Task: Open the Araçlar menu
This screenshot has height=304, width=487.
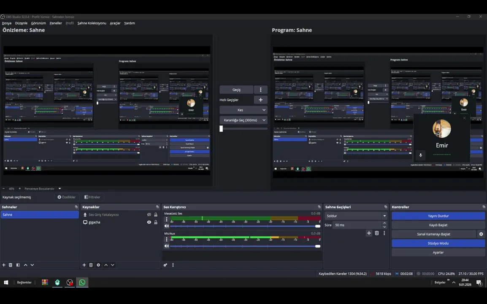Action: coord(115,23)
